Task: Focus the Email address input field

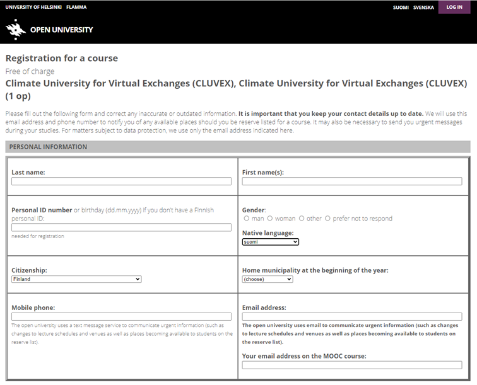Action: [351, 316]
